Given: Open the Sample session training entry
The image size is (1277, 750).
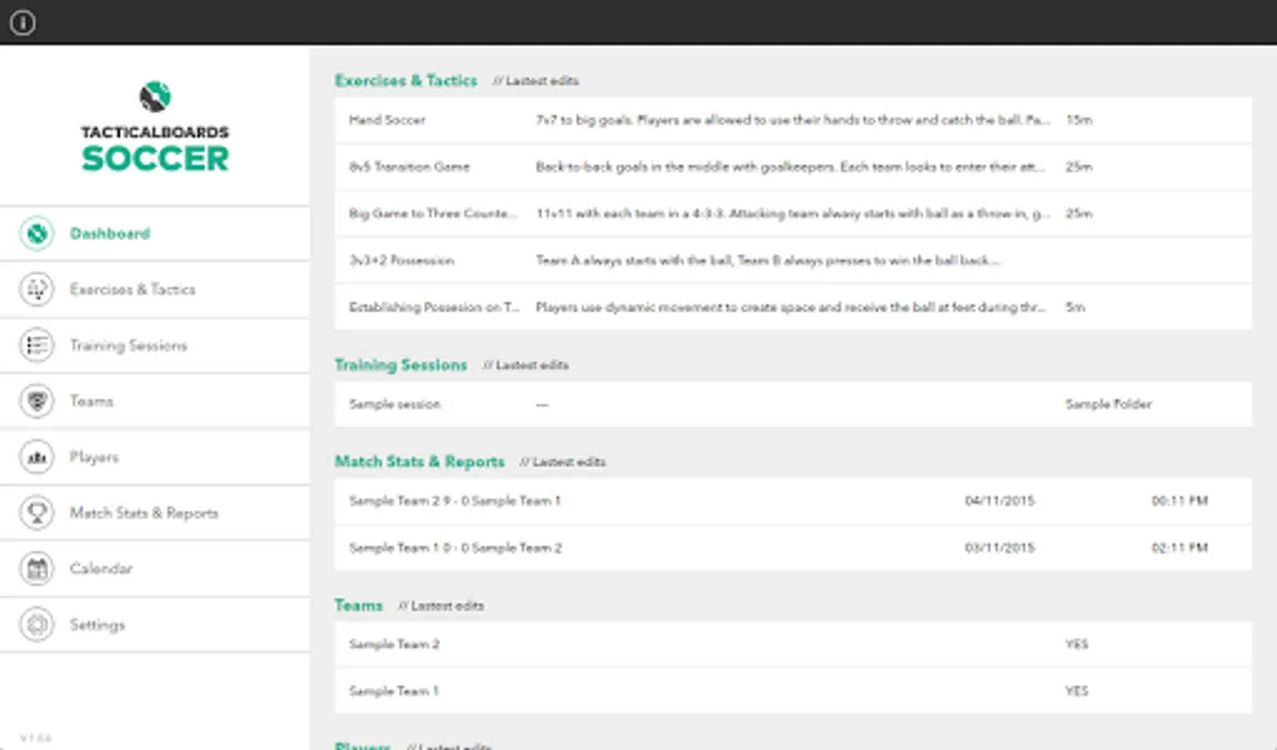Looking at the screenshot, I should point(793,404).
